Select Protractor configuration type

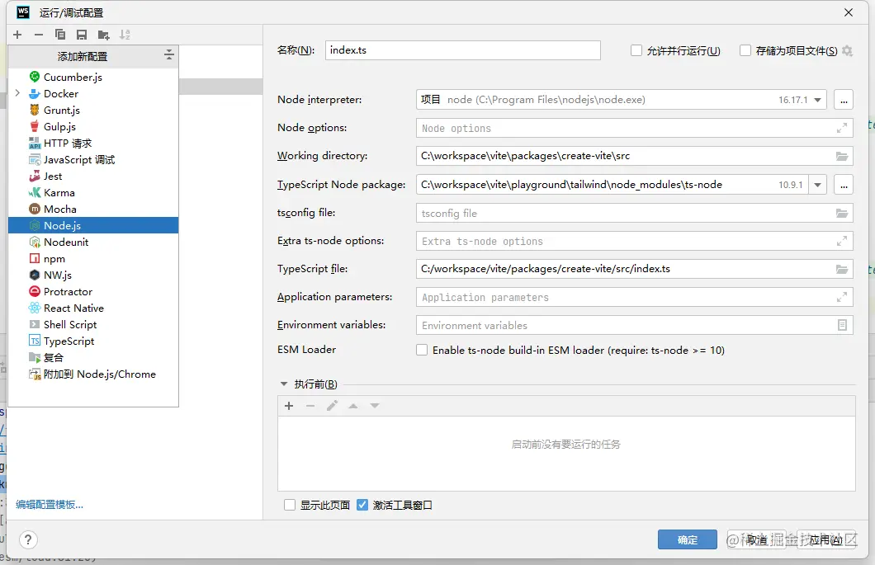coord(93,292)
